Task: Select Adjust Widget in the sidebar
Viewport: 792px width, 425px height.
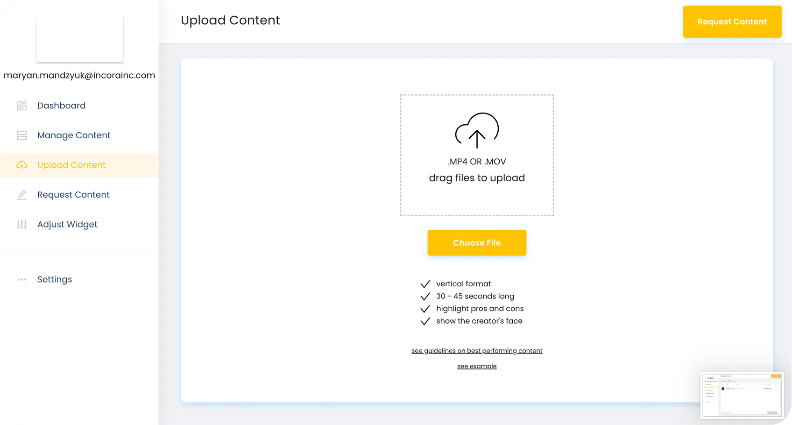Action: (67, 225)
